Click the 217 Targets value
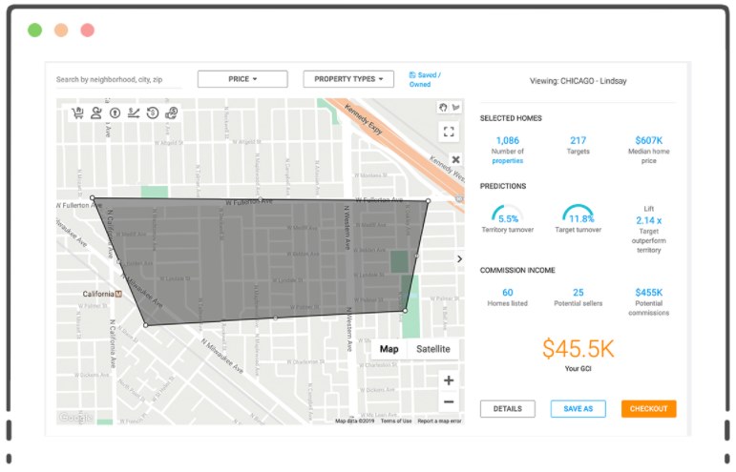This screenshot has height=472, width=736. point(578,140)
